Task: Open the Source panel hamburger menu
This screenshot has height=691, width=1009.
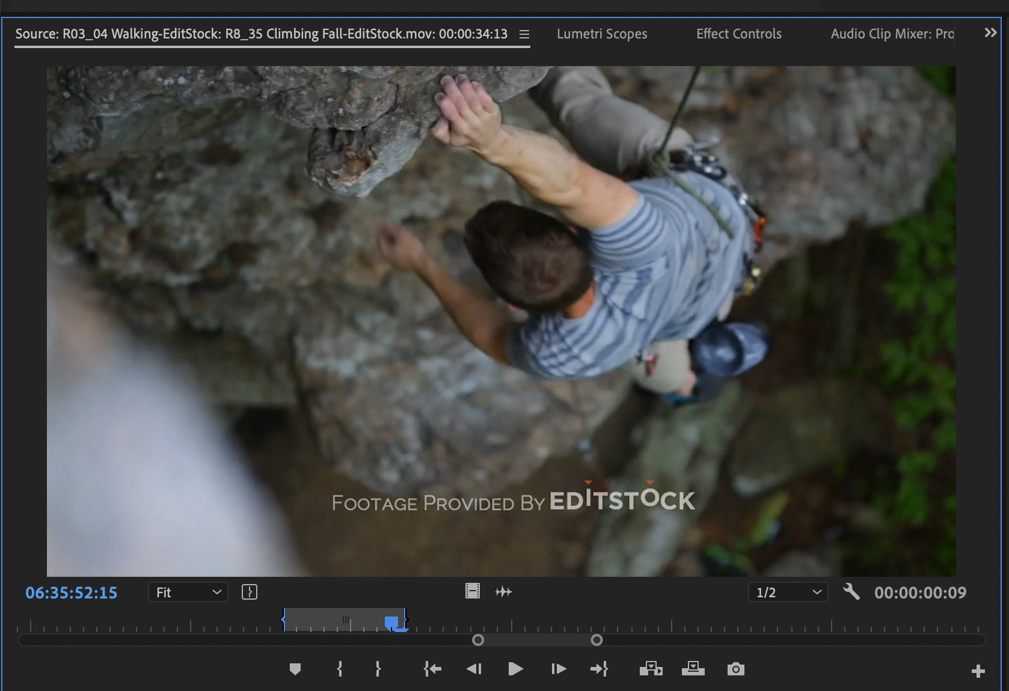Action: (x=524, y=34)
